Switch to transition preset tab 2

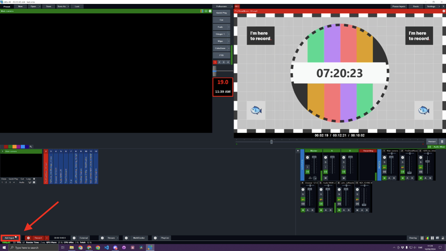click(219, 62)
